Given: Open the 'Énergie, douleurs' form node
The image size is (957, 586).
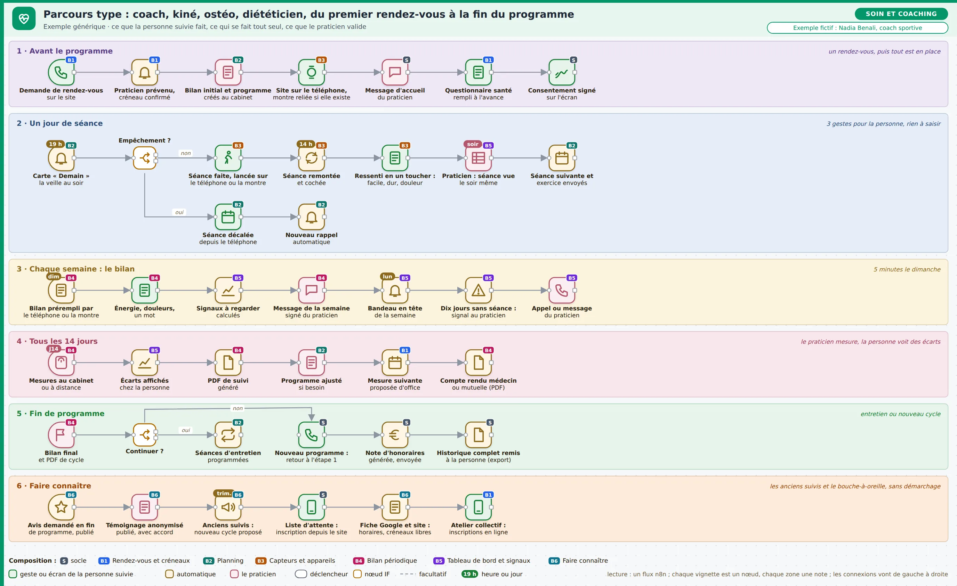Looking at the screenshot, I should 144,290.
